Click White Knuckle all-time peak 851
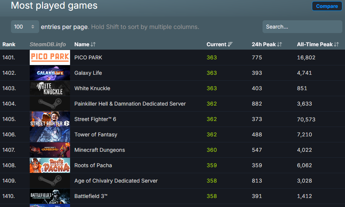This screenshot has height=207, width=345. 302,88
